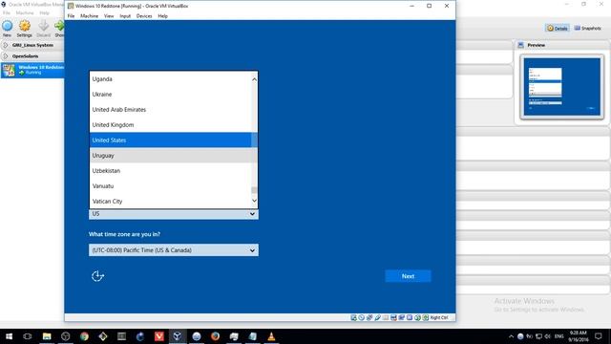The height and width of the screenshot is (344, 611).
Task: Click the ENG language indicator
Action: 558,336
